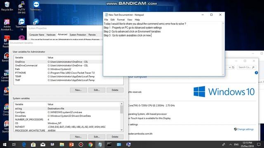Screen dimensions: 264x148
Task: Click the ENG language indicator
Action: pos(236,144)
